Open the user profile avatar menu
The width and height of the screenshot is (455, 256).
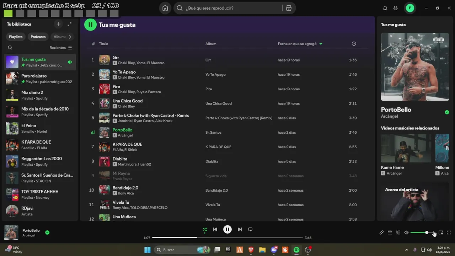click(x=410, y=8)
